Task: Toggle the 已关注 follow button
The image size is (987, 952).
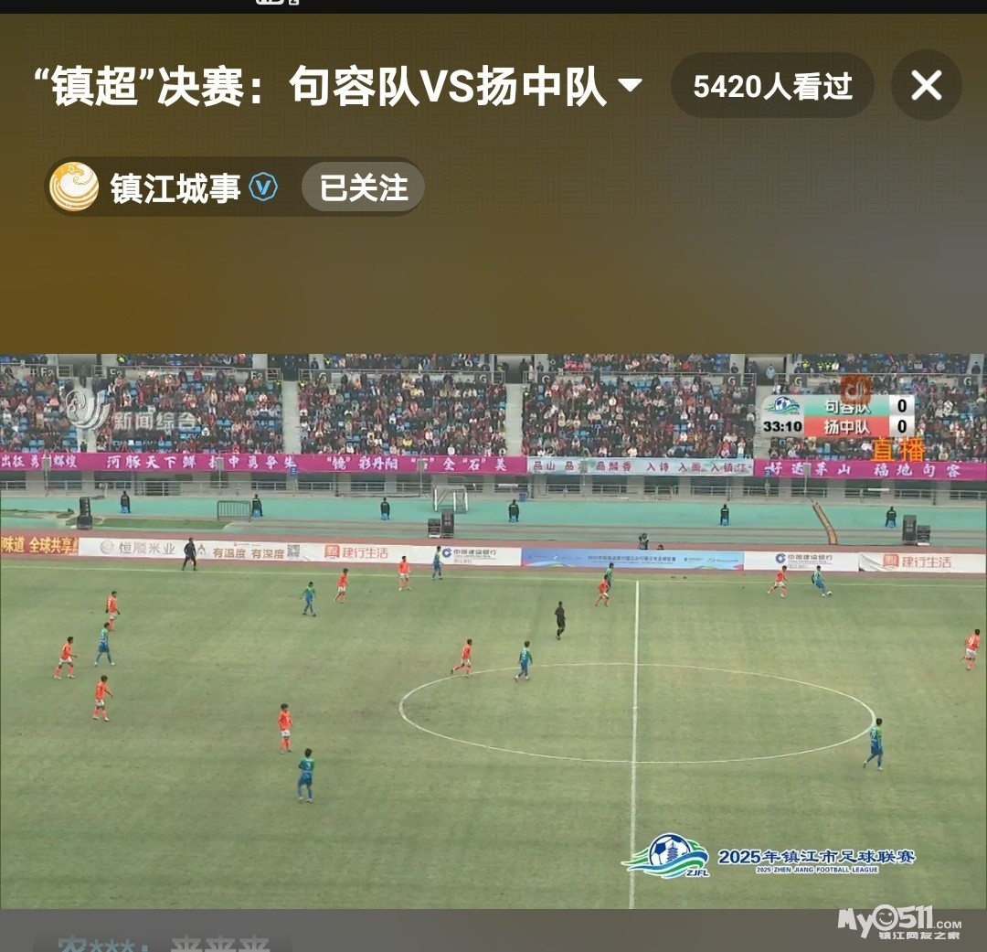Action: (363, 187)
